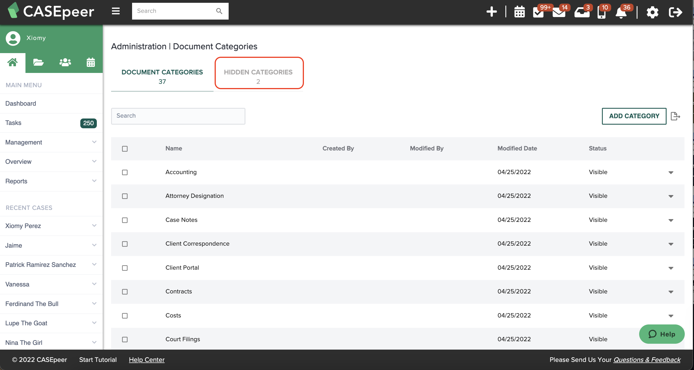Click Start Tutorial in footer

(x=98, y=360)
